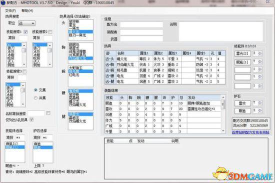Click the 回速 row in 装配结果 table
275x183 pixels.
[x=163, y=114]
